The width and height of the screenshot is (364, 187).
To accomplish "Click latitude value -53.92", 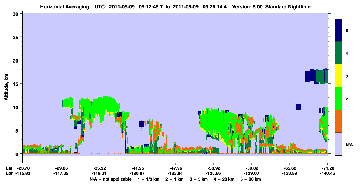I will pos(213,168).
